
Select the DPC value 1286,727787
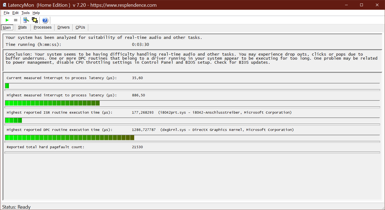(144, 130)
